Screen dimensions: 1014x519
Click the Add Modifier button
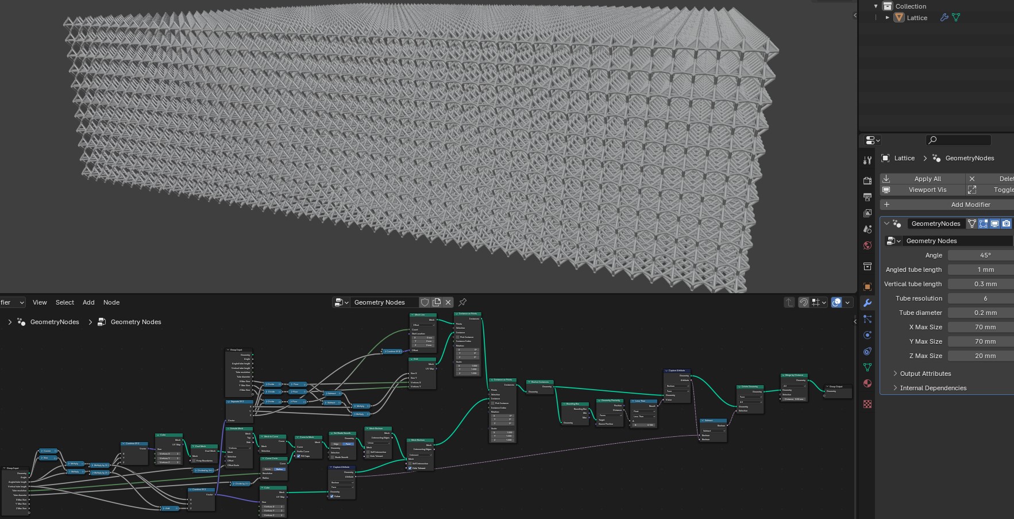947,205
